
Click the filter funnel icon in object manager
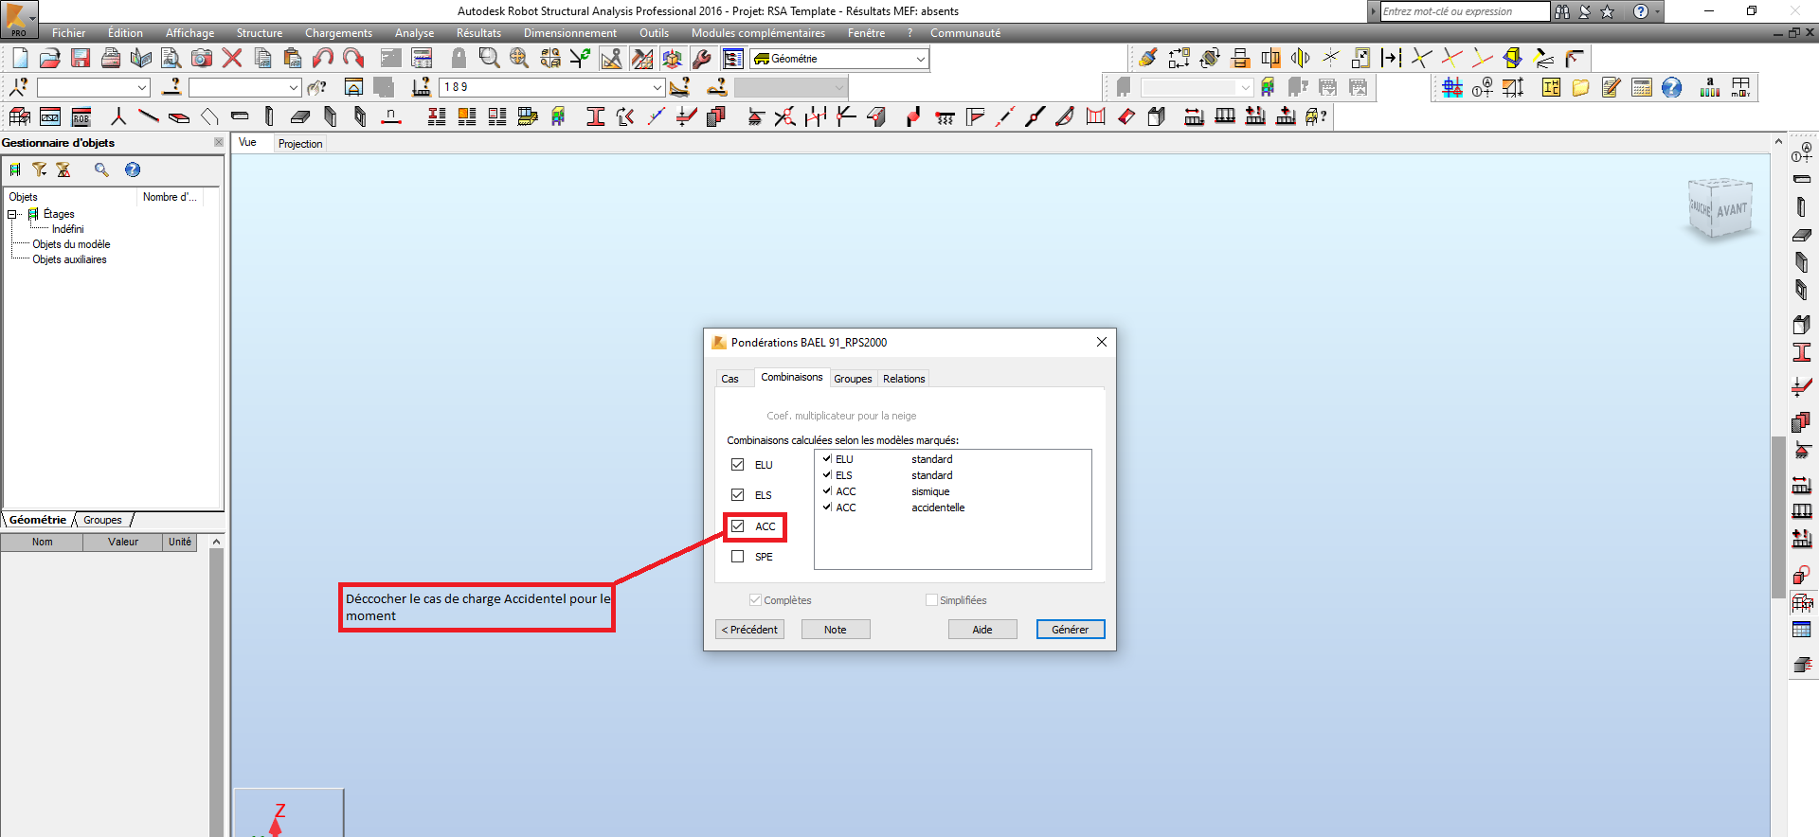(39, 169)
